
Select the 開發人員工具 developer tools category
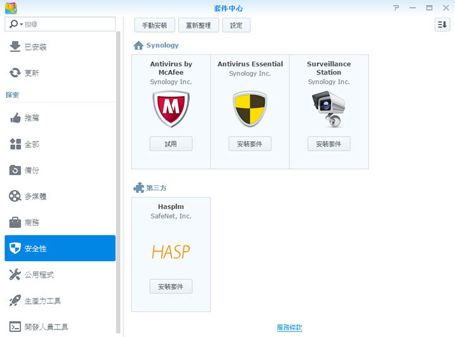pos(60,326)
